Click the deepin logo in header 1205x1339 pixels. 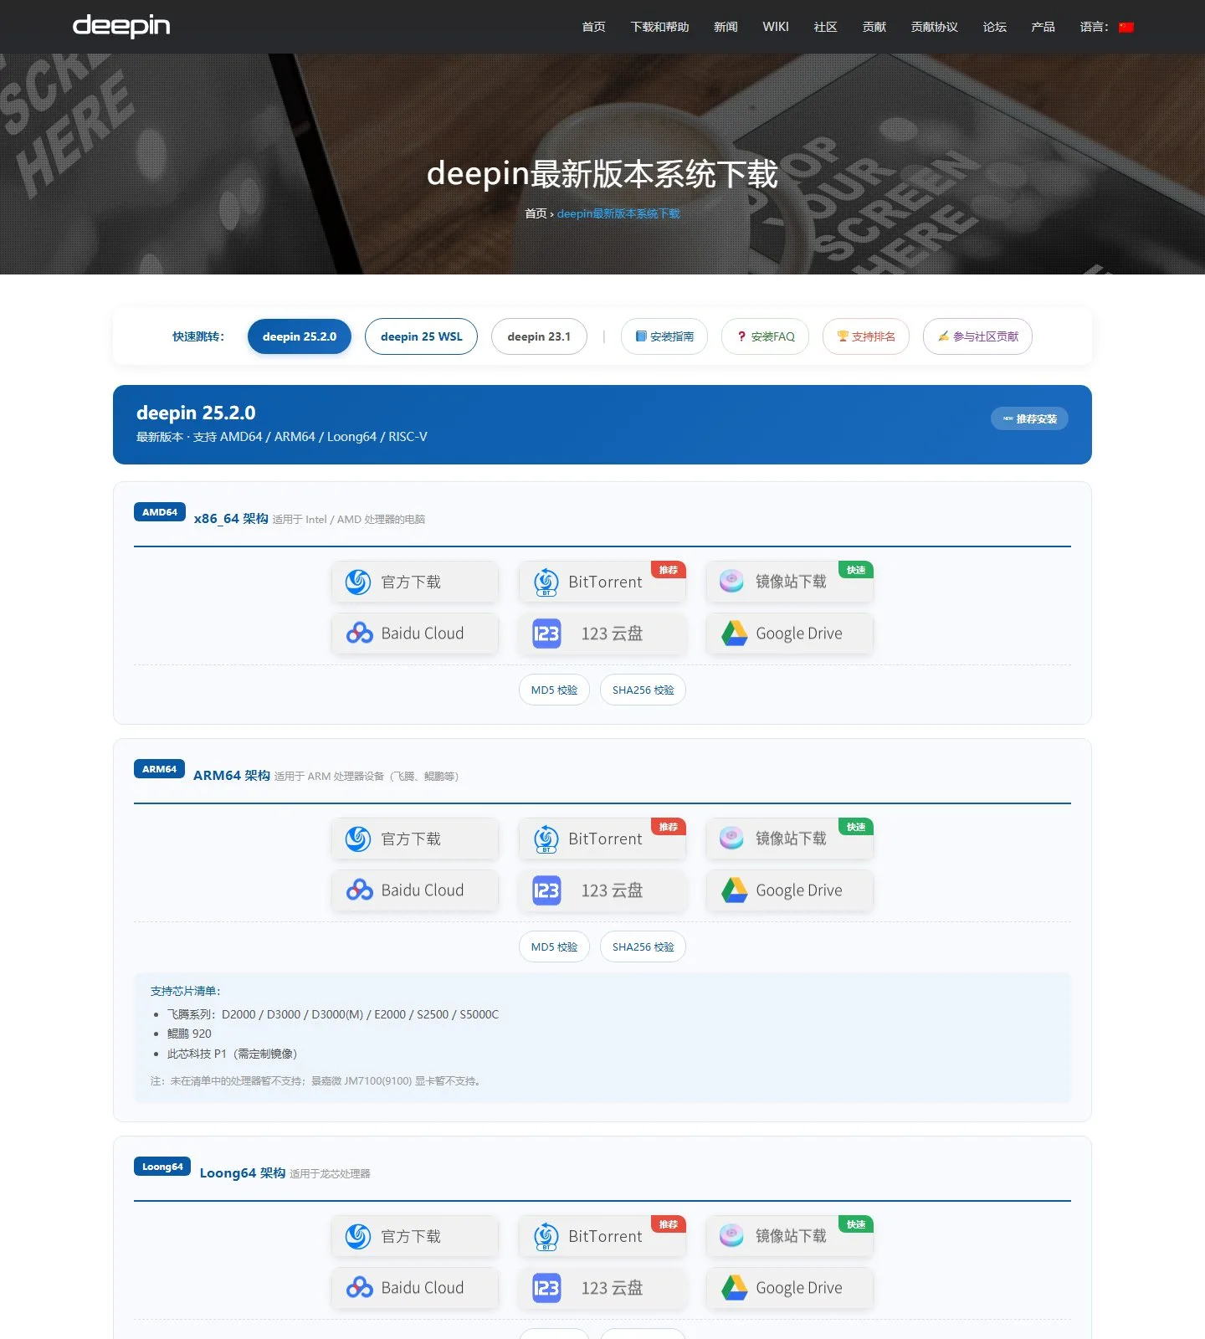(121, 26)
